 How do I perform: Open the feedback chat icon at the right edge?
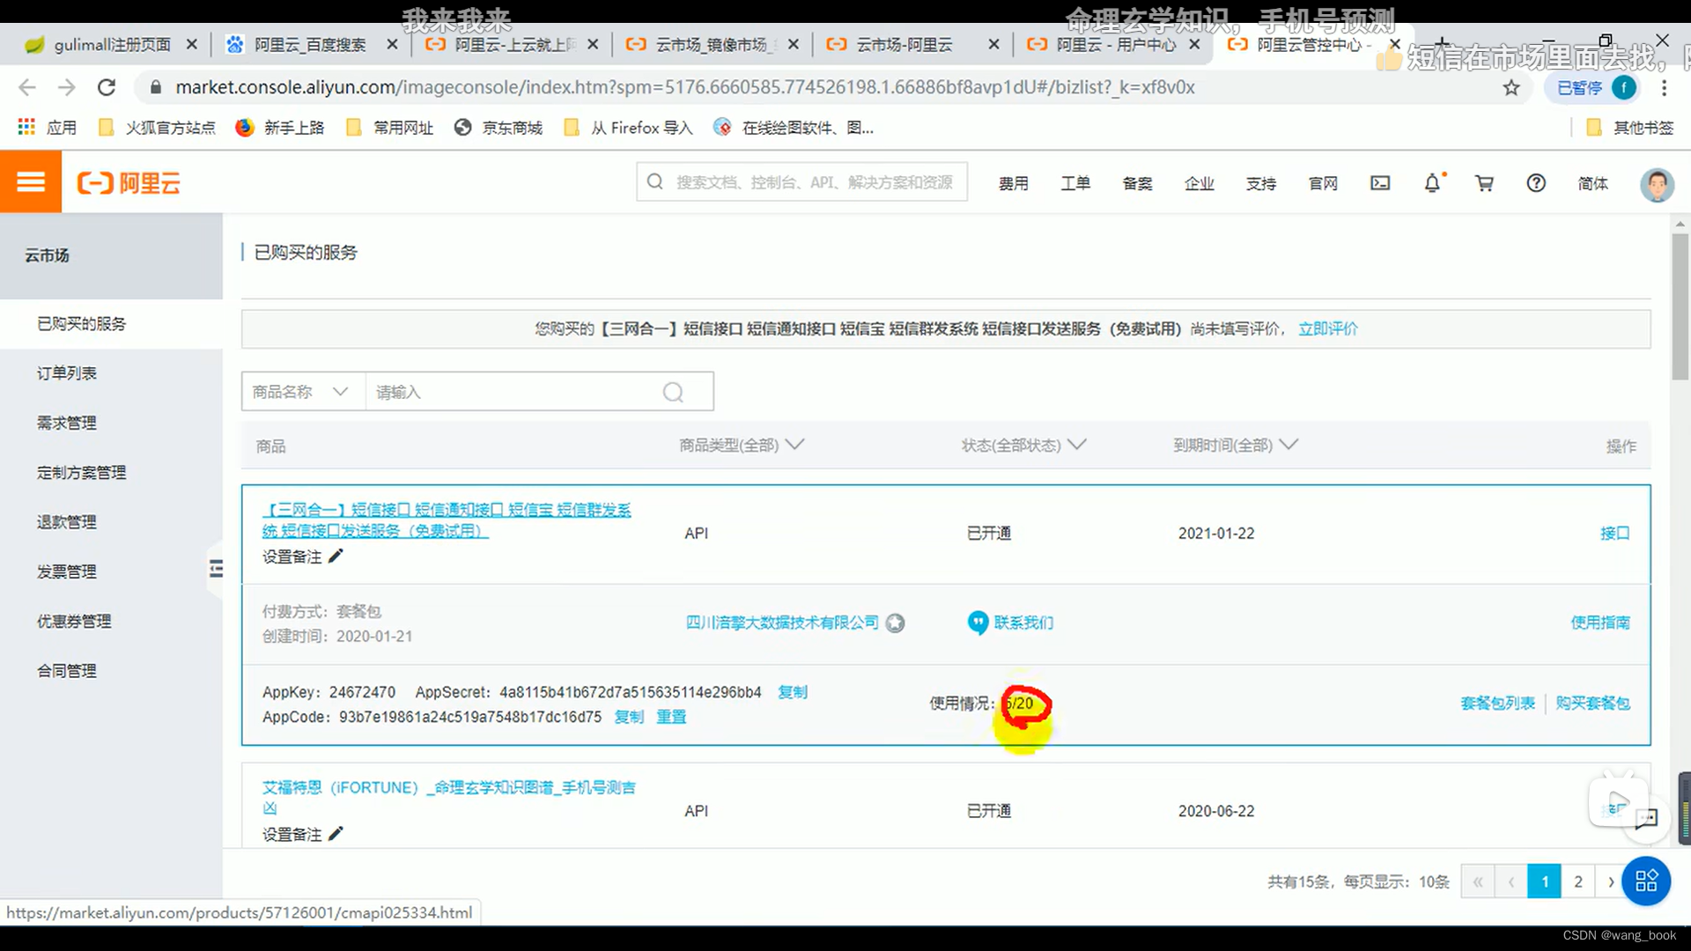tap(1646, 819)
